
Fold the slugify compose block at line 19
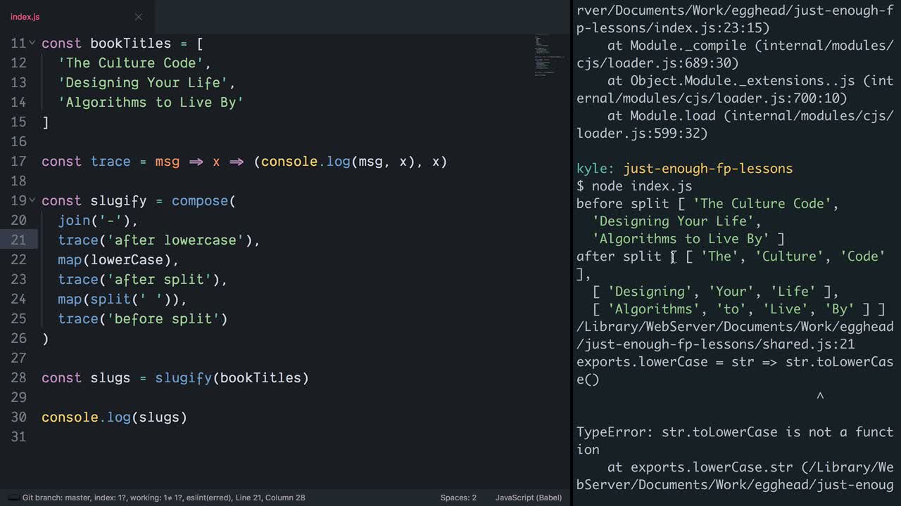32,201
